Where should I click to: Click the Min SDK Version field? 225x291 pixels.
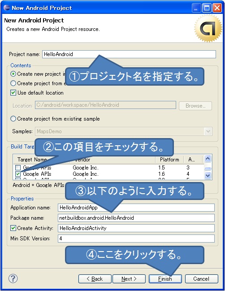(136, 238)
